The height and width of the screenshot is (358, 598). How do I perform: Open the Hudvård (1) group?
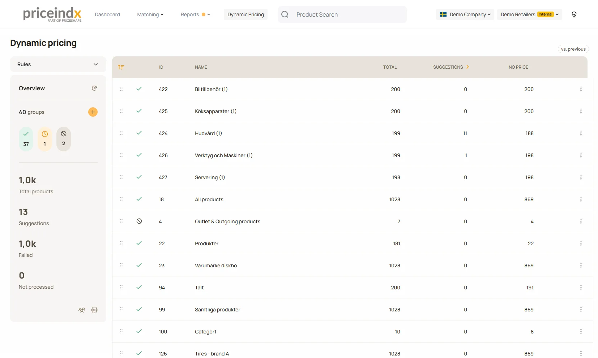(208, 133)
